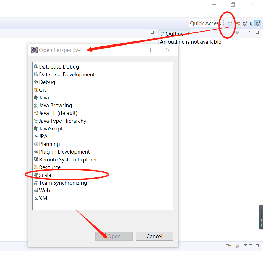Screen dimensions: 263x254
Task: Click the gray focus icon in Outline toolbar
Action: tap(237, 32)
